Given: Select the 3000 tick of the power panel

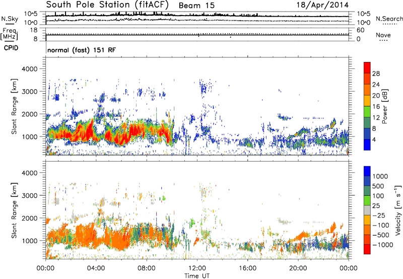Looking at the screenshot, I should pos(29,92).
